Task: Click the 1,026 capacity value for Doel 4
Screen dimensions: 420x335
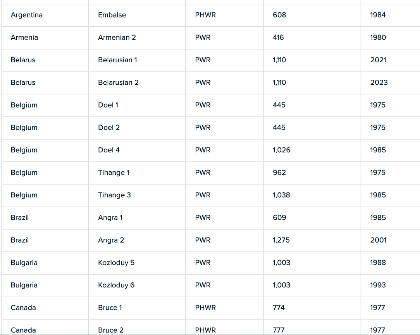Action: 282,150
